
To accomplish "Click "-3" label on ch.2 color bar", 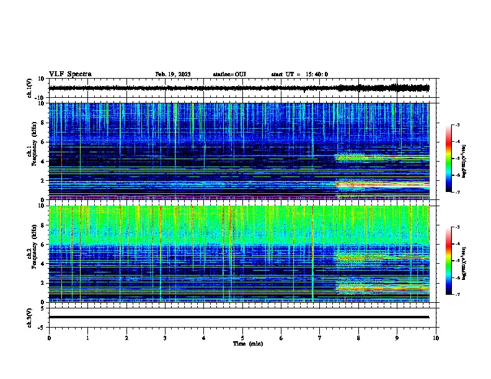I will click(458, 227).
